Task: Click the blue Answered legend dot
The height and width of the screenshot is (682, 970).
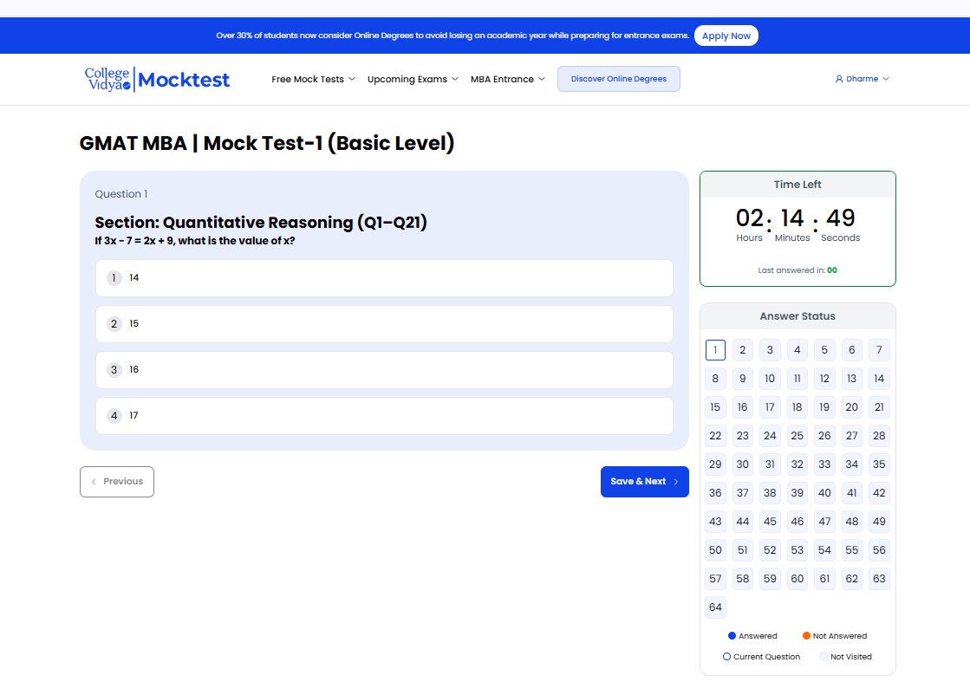Action: tap(732, 635)
